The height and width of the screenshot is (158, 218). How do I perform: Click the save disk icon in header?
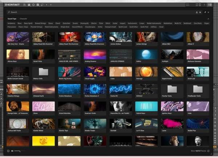[x=29, y=5]
